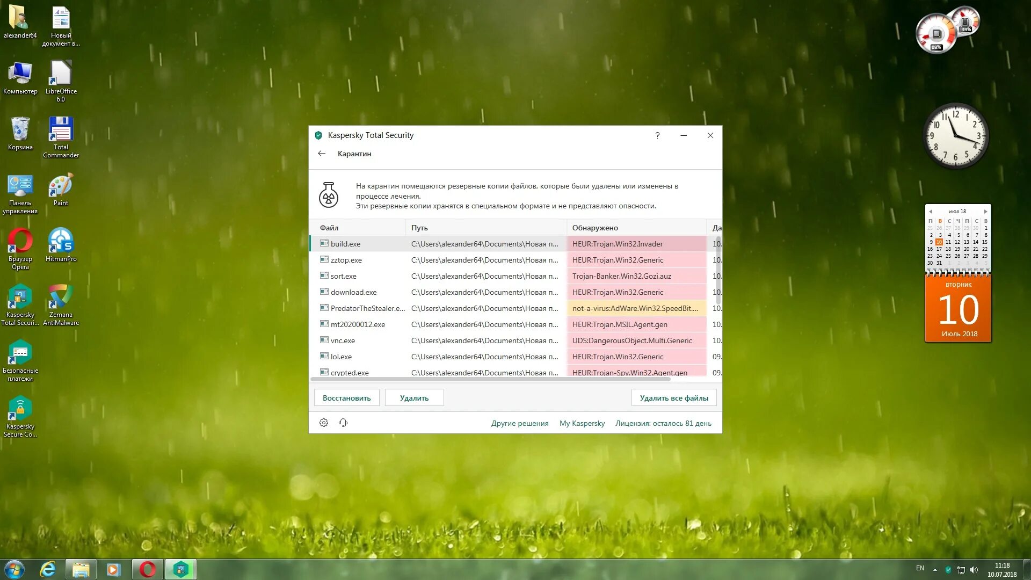1031x580 pixels.
Task: Click Удалить все файлы button
Action: coord(674,398)
